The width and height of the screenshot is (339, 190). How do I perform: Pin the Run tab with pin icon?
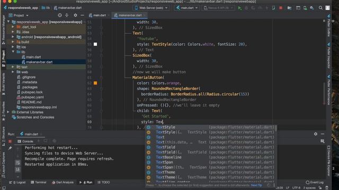(10, 148)
